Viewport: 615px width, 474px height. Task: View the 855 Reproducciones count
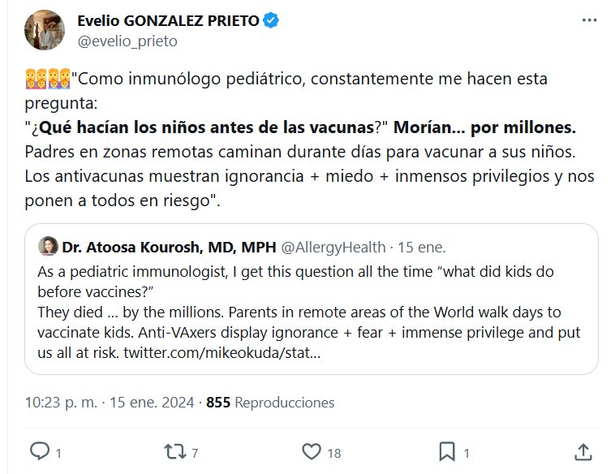[270, 402]
